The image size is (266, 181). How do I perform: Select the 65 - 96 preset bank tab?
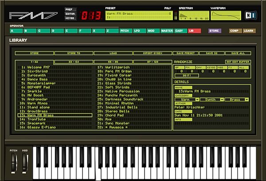113,62
